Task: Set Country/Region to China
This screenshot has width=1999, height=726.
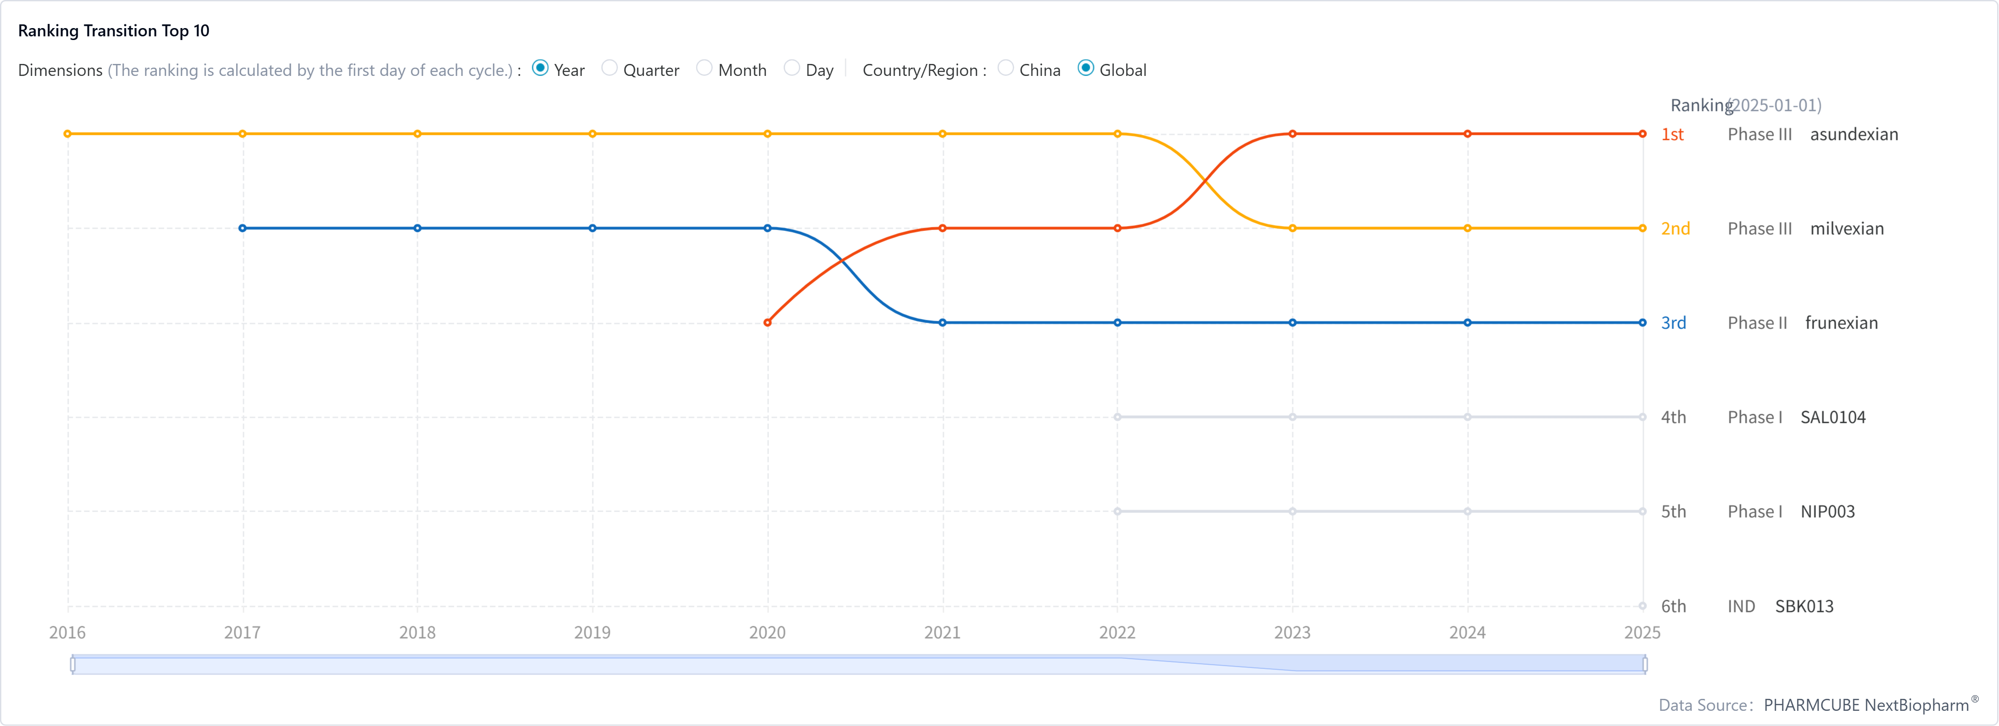Action: tap(1005, 69)
